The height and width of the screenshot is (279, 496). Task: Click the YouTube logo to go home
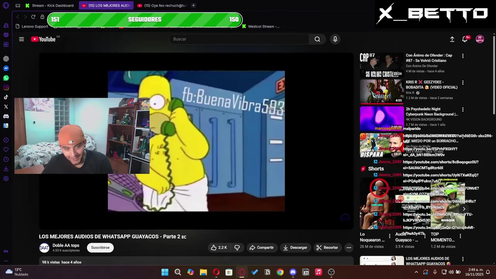tap(43, 39)
